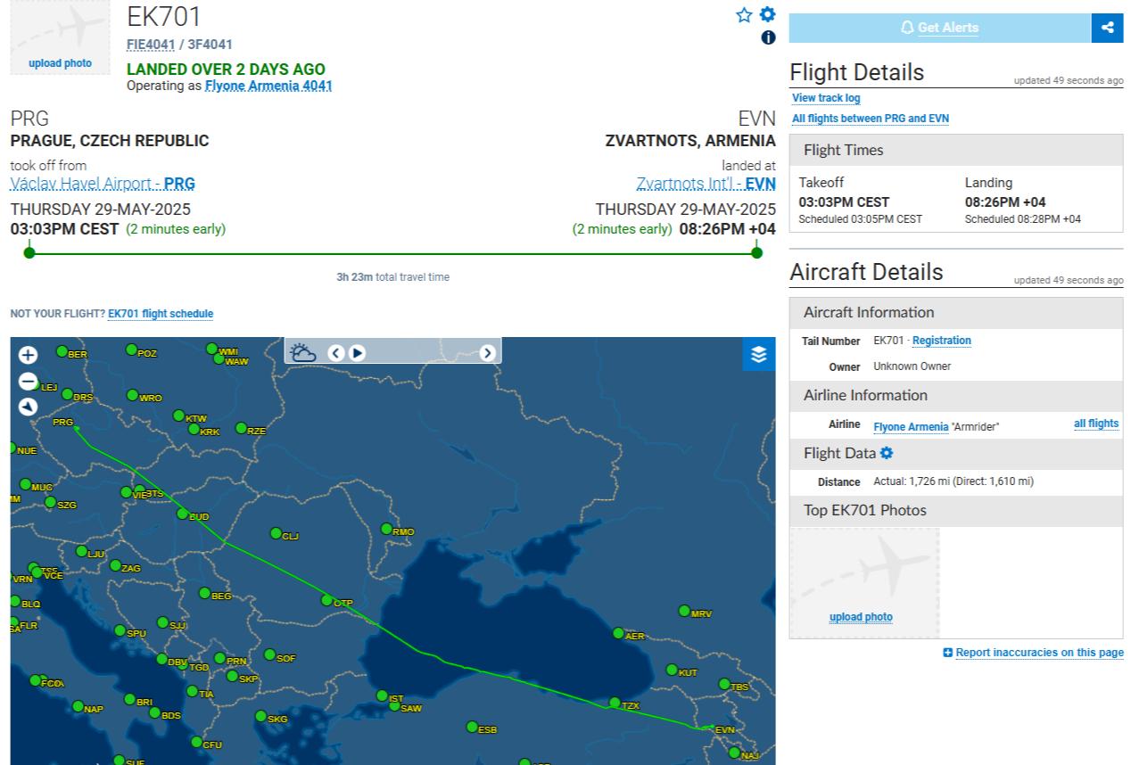This screenshot has height=765, width=1131.
Task: Step weather animation forward one frame
Action: click(487, 352)
